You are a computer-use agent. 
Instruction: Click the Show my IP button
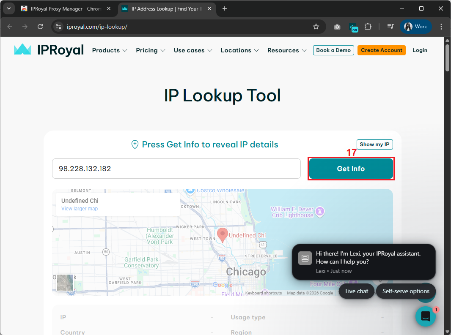(374, 144)
